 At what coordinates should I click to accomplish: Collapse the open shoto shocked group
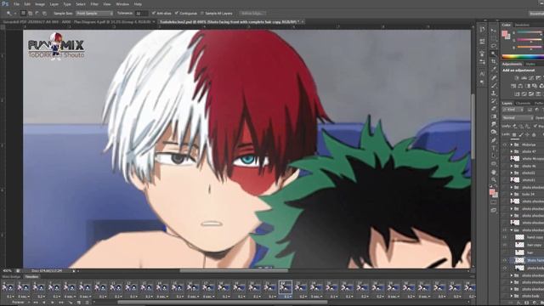pyautogui.click(x=512, y=230)
